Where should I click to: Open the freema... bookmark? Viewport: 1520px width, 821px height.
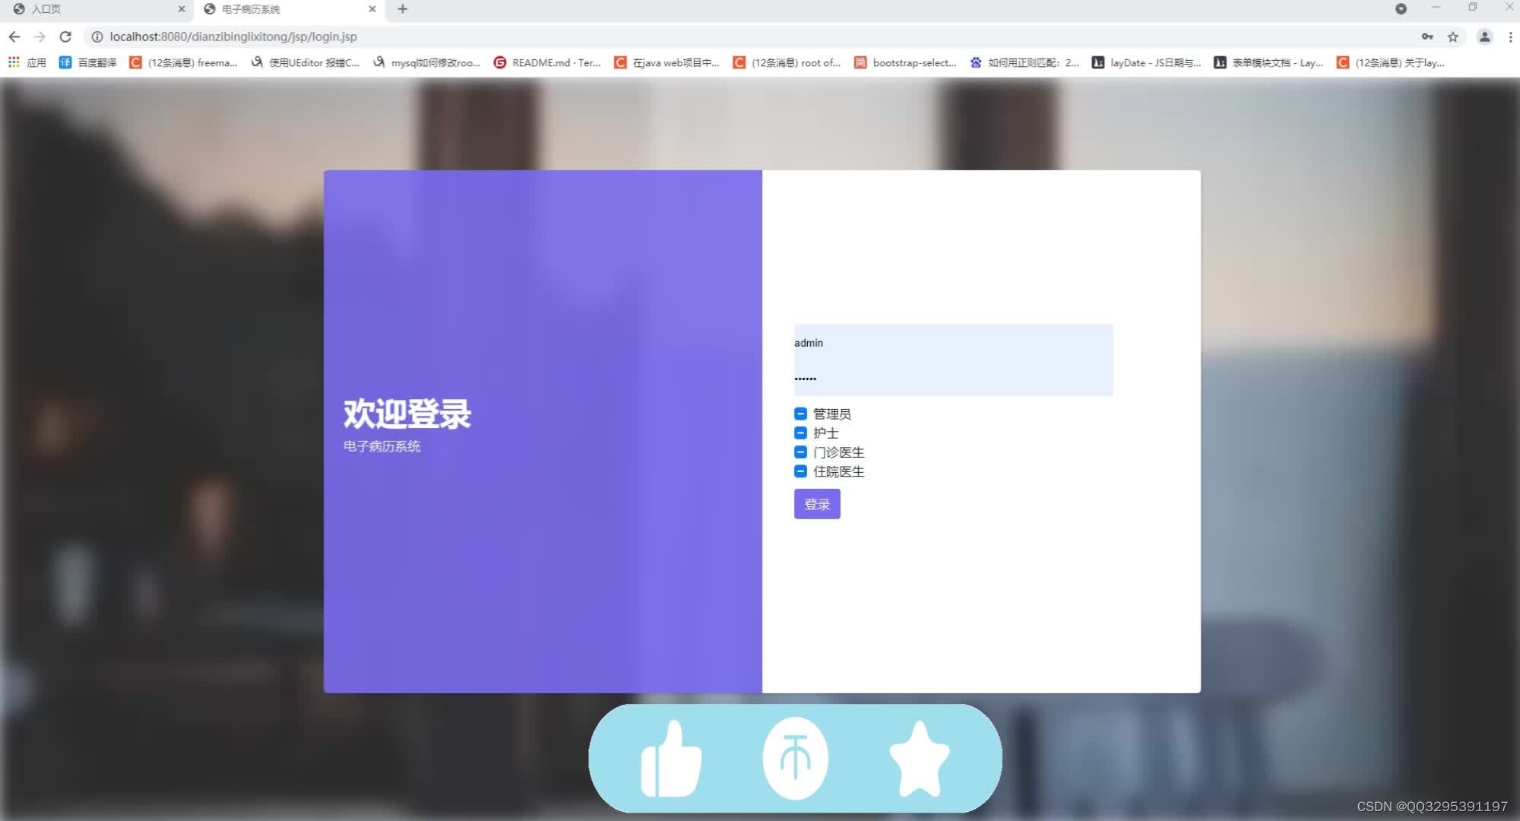click(183, 62)
